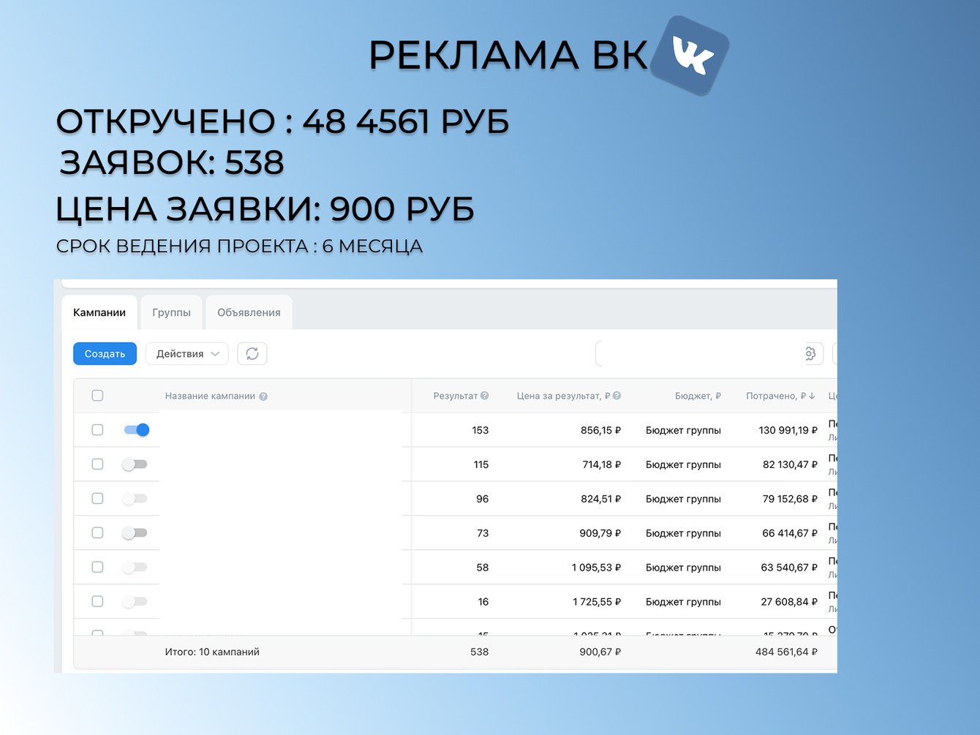The width and height of the screenshot is (980, 735).
Task: Click the result value 96
Action: point(483,499)
